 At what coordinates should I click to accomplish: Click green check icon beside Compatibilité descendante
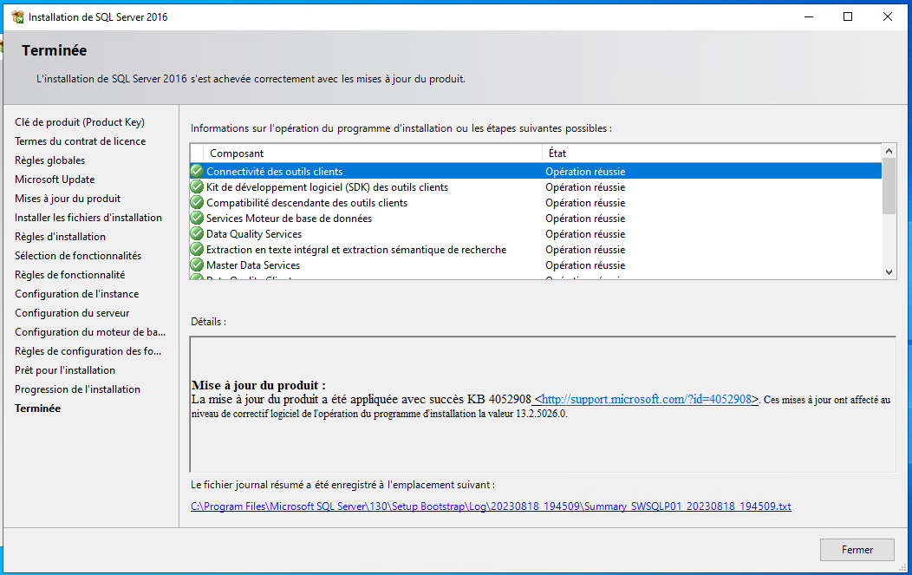click(x=197, y=203)
